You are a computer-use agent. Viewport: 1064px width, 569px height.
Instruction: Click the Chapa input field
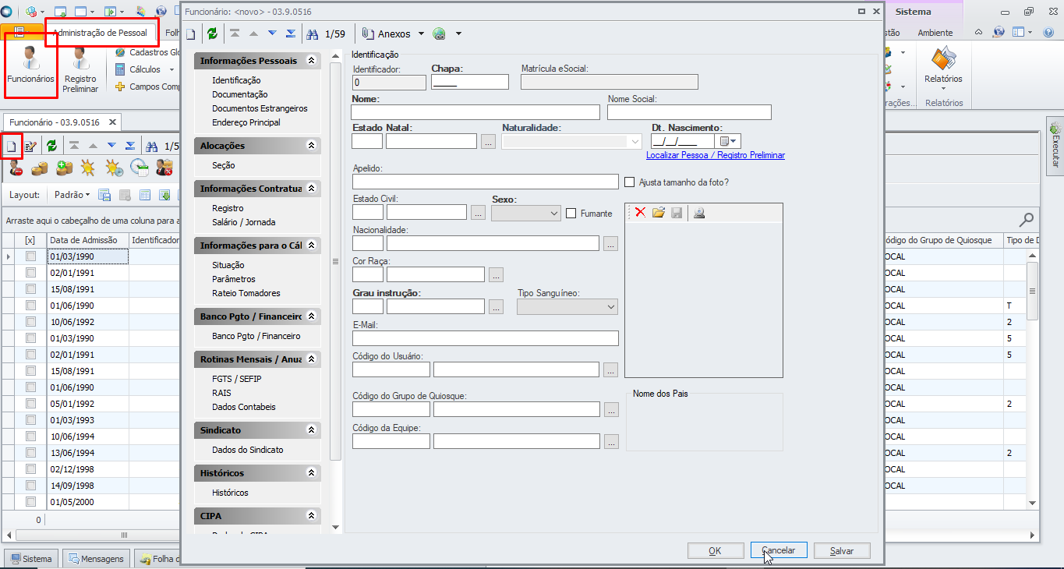pos(469,82)
